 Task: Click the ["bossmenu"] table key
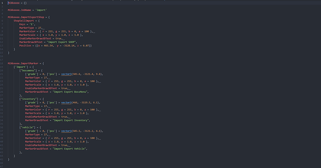pyautogui.click(x=28, y=71)
